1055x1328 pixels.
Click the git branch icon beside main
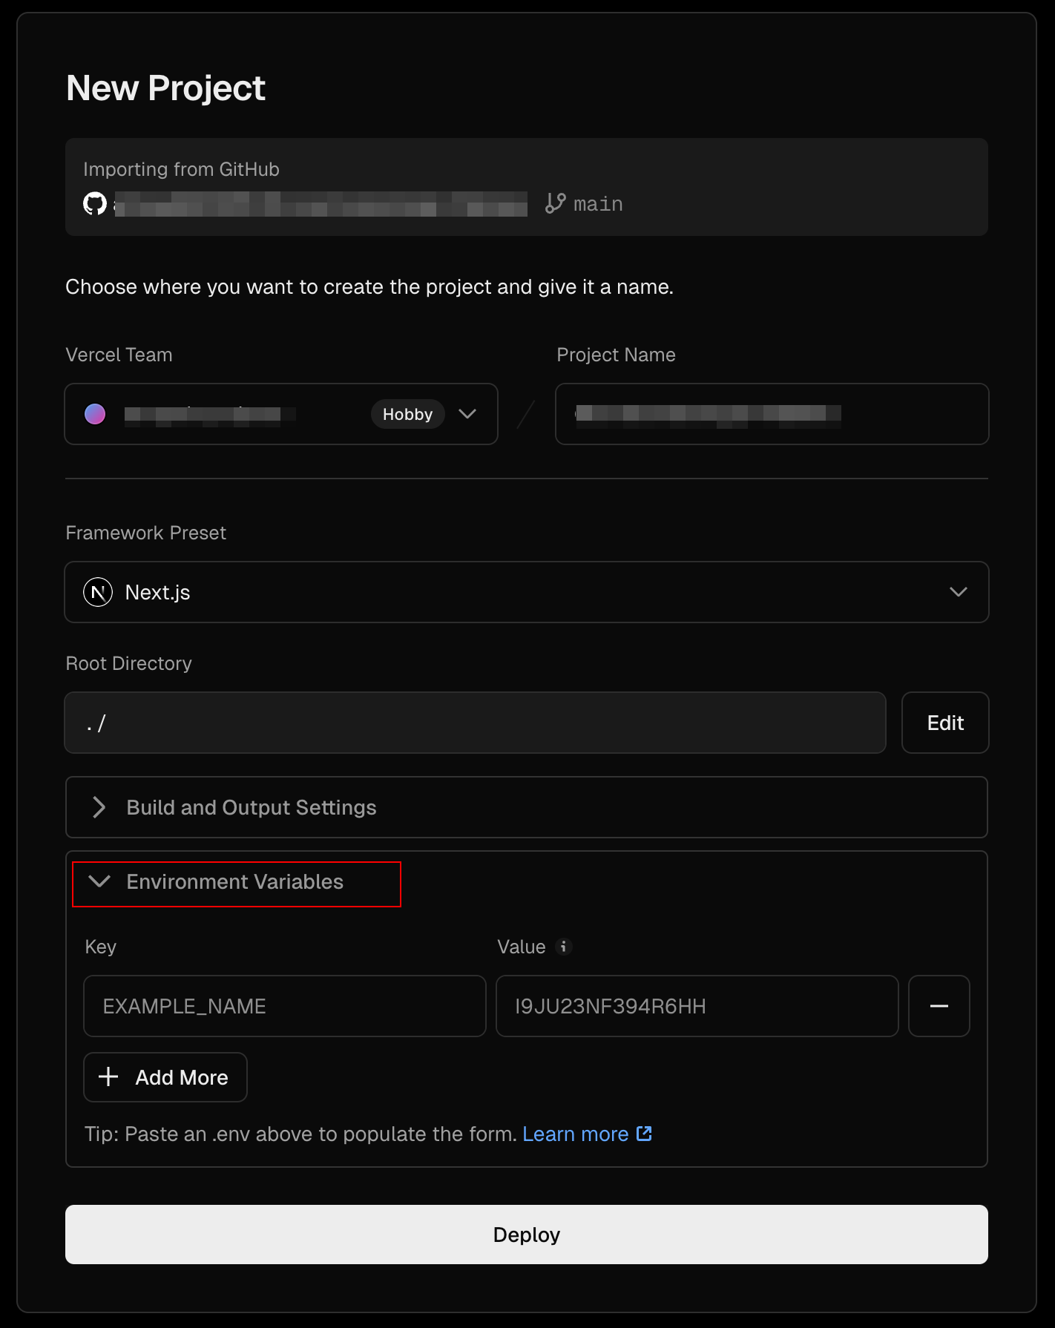click(x=555, y=203)
